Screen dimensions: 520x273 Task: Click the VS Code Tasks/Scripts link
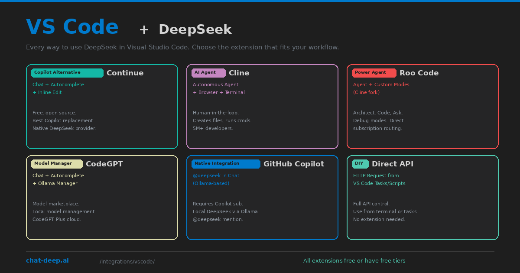tap(379, 183)
